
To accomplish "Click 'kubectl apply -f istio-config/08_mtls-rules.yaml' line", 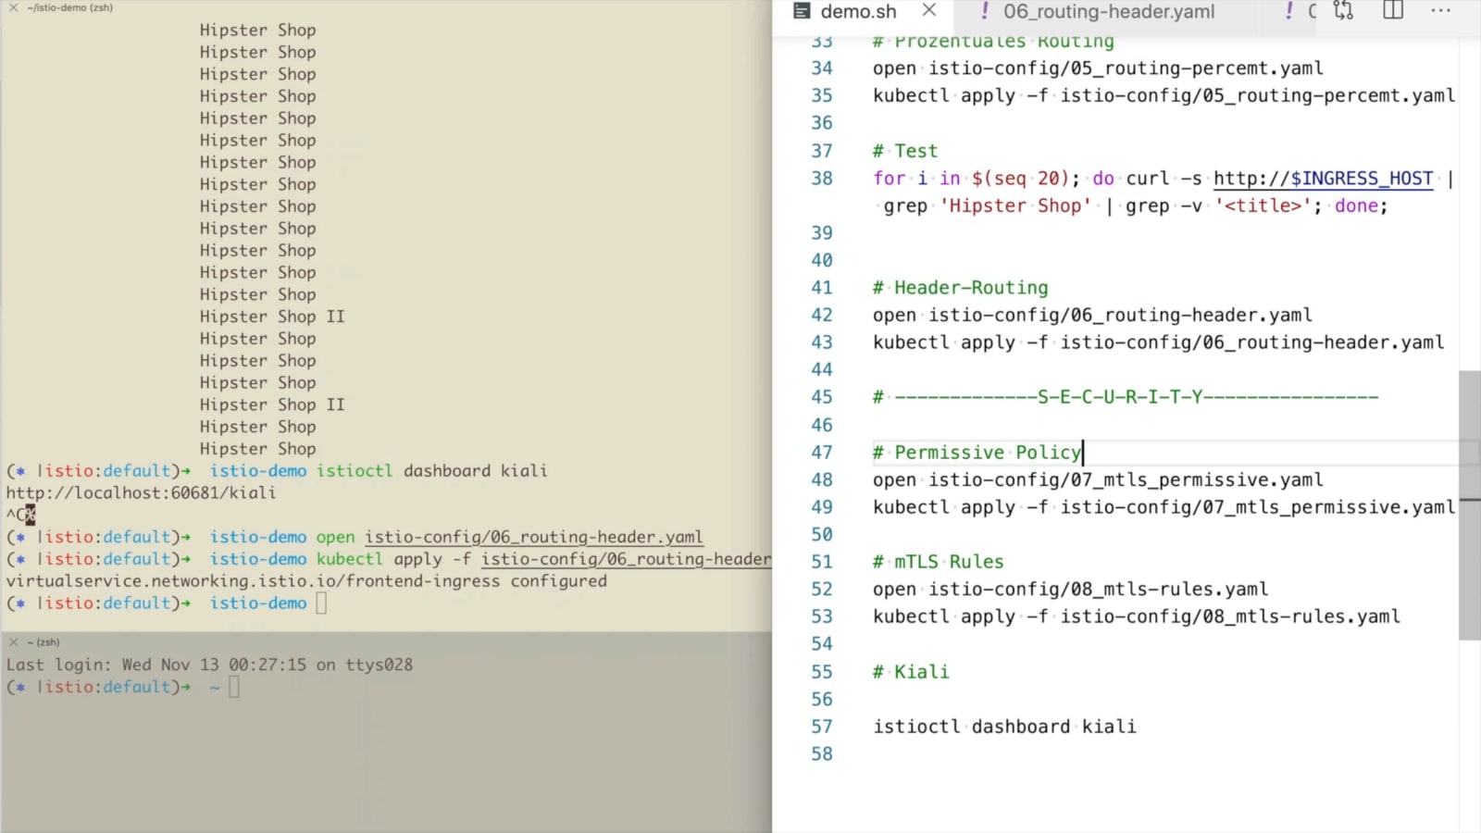I will pyautogui.click(x=1137, y=616).
